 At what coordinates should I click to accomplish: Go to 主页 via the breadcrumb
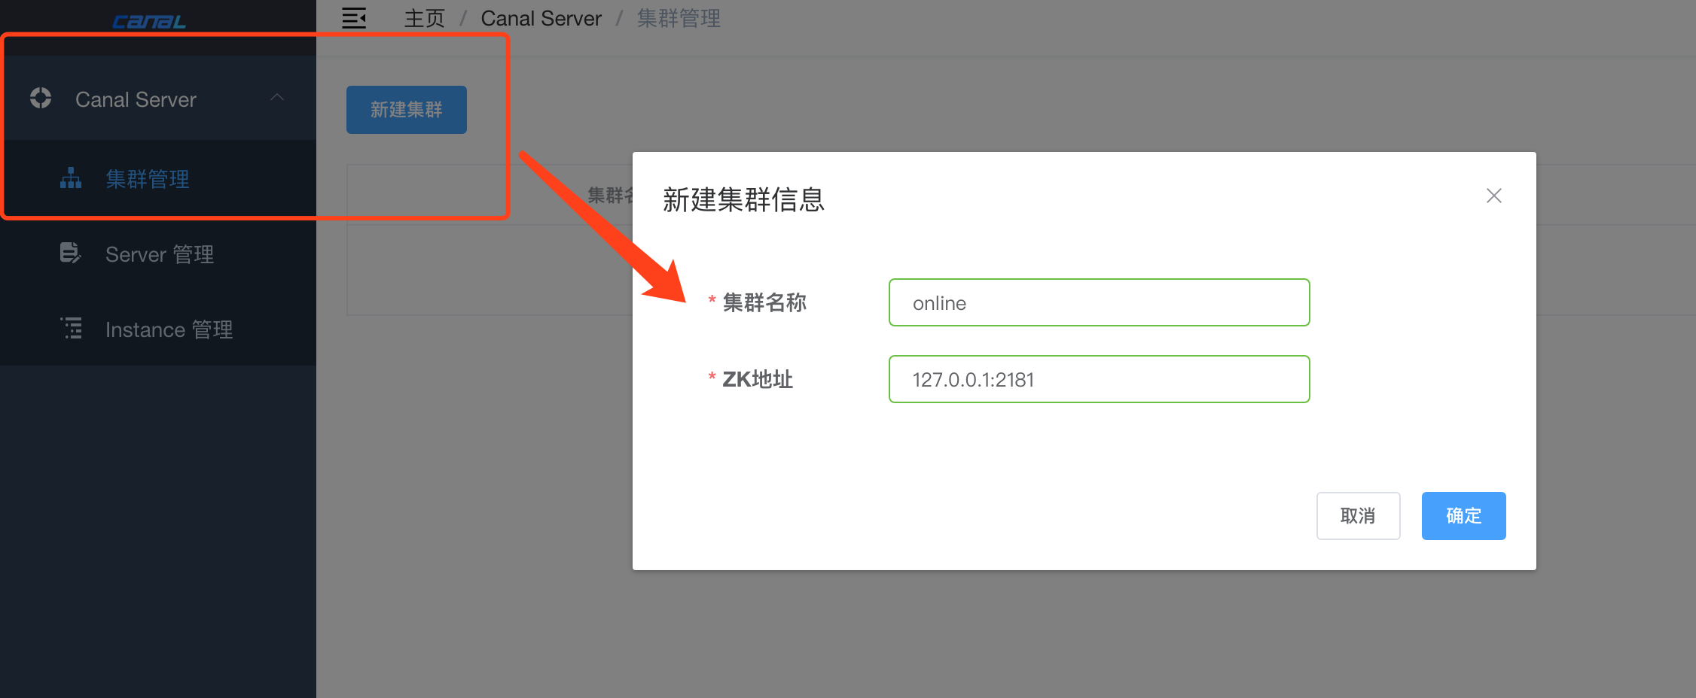425,18
